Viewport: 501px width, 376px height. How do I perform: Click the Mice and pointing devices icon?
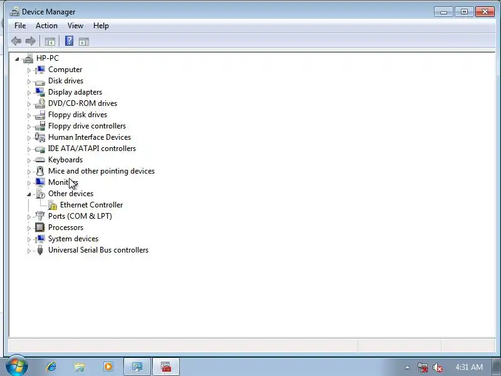(x=40, y=171)
